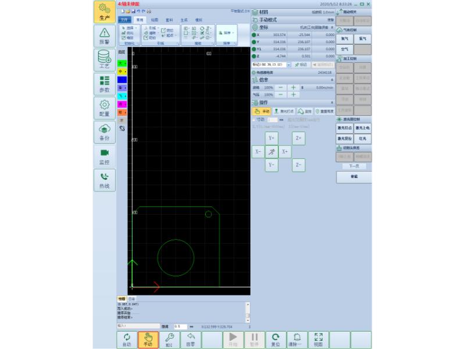Collapse the 倍率 rate section
Viewport: 465px width, 349px height.
[x=332, y=80]
